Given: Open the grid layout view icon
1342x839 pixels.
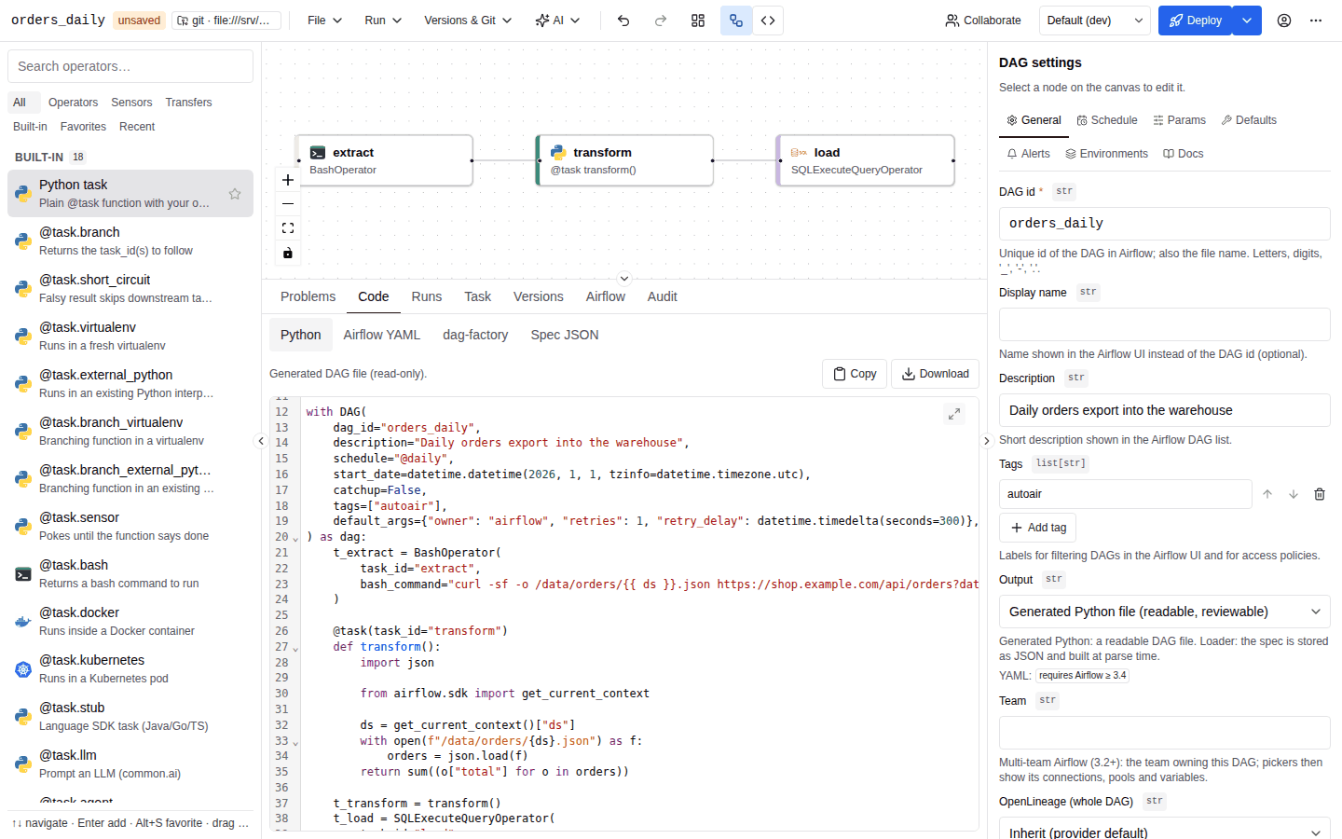Looking at the screenshot, I should coord(698,21).
